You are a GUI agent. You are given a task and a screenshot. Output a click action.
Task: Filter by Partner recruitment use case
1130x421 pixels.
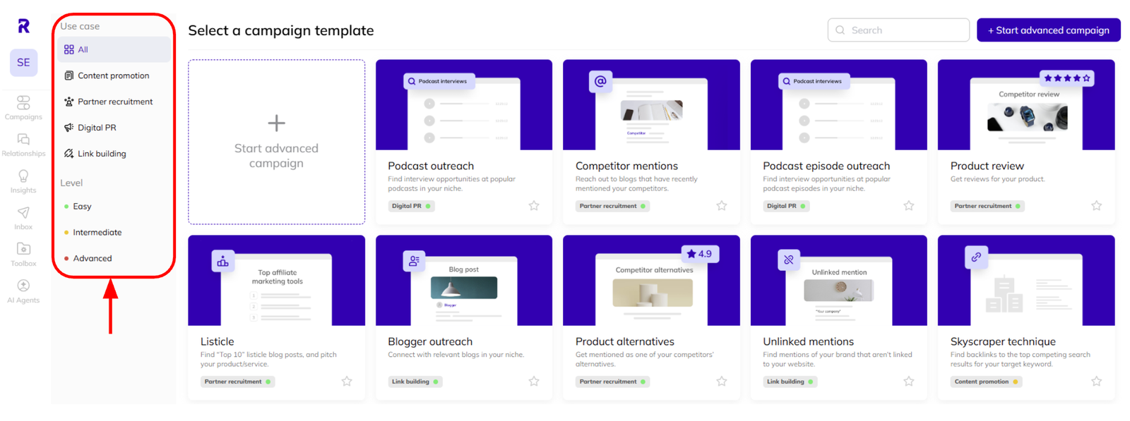[x=114, y=102]
